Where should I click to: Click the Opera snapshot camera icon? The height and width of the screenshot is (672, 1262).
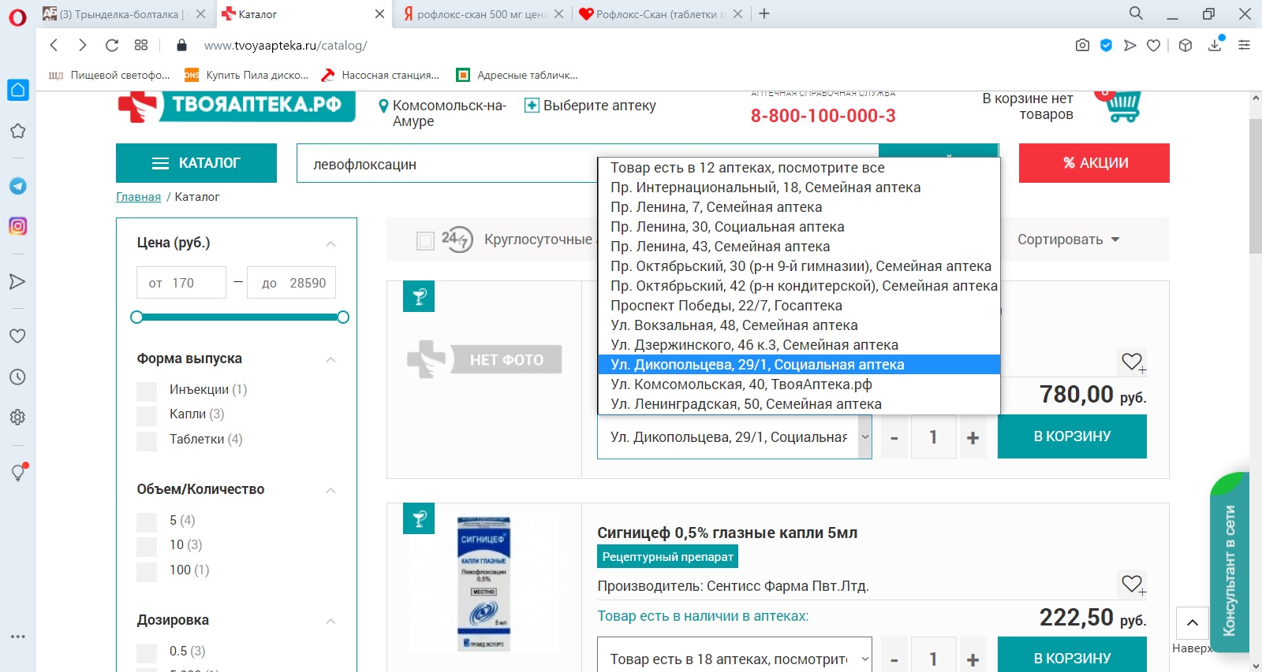[1082, 46]
